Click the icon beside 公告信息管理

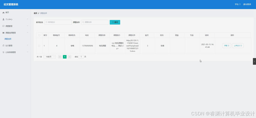pyautogui.click(x=4, y=52)
